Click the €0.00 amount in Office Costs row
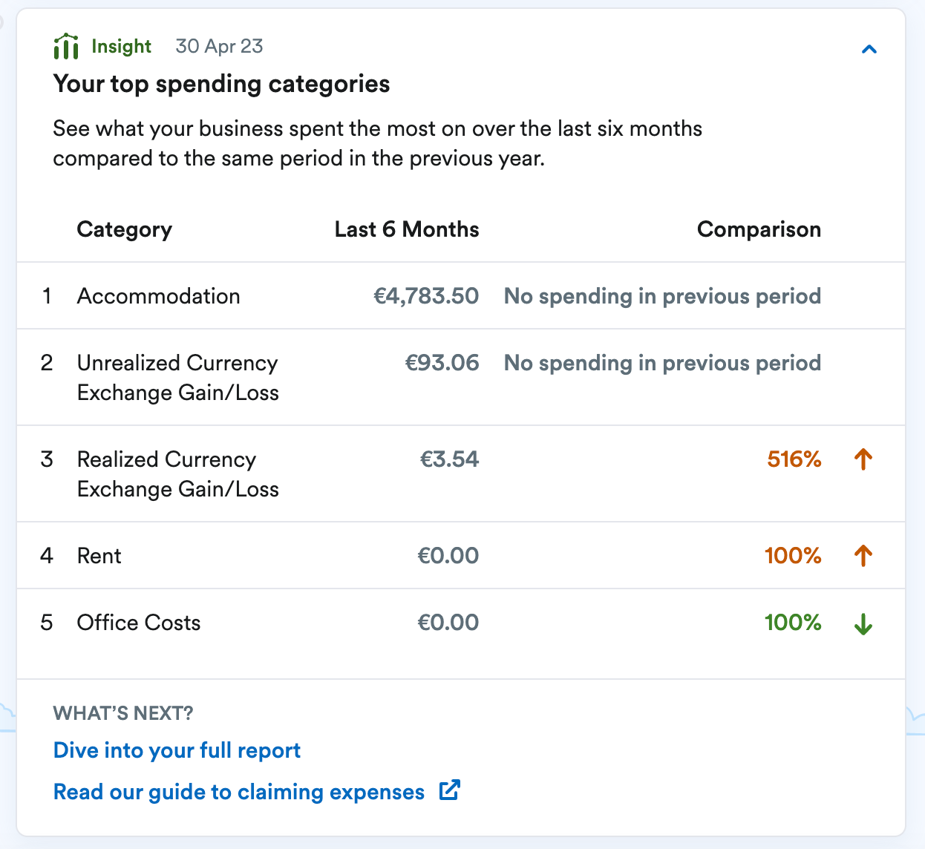The image size is (925, 849). 448,623
